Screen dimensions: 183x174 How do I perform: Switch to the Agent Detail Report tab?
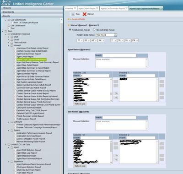pos(87,8)
